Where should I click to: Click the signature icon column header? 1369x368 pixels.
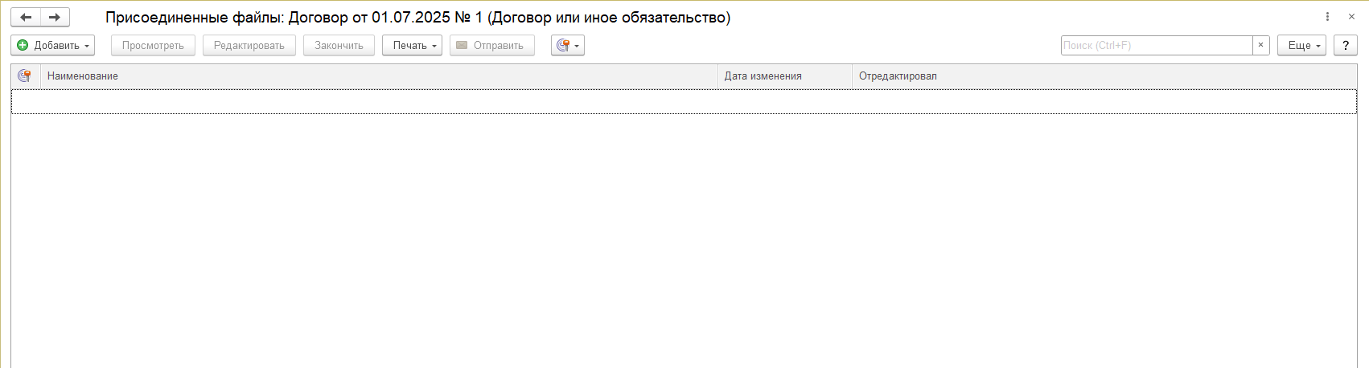pyautogui.click(x=24, y=76)
